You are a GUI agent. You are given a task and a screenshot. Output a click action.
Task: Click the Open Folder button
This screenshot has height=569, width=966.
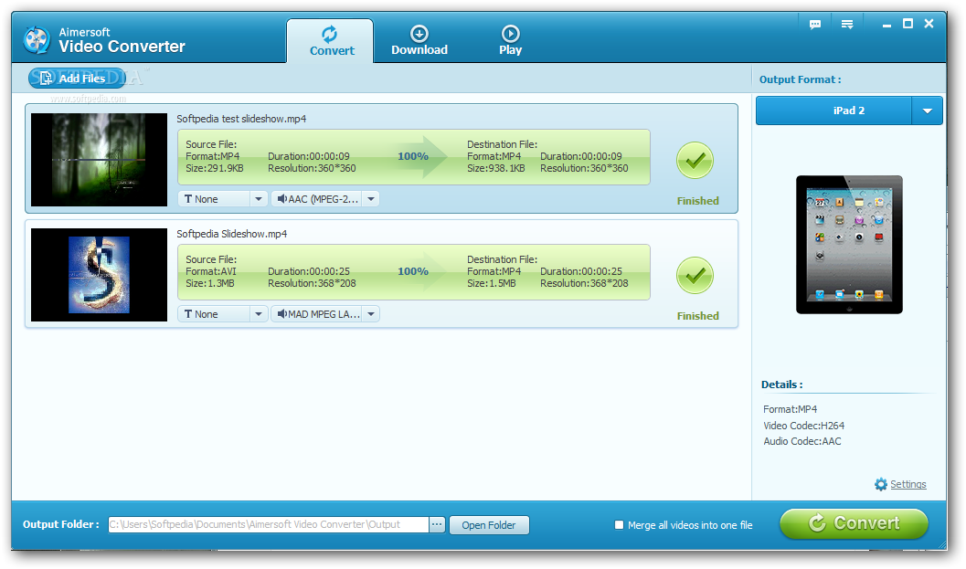[x=489, y=525]
